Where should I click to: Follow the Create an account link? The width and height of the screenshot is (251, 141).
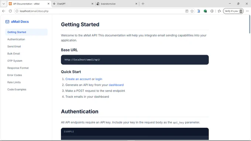click(x=78, y=79)
